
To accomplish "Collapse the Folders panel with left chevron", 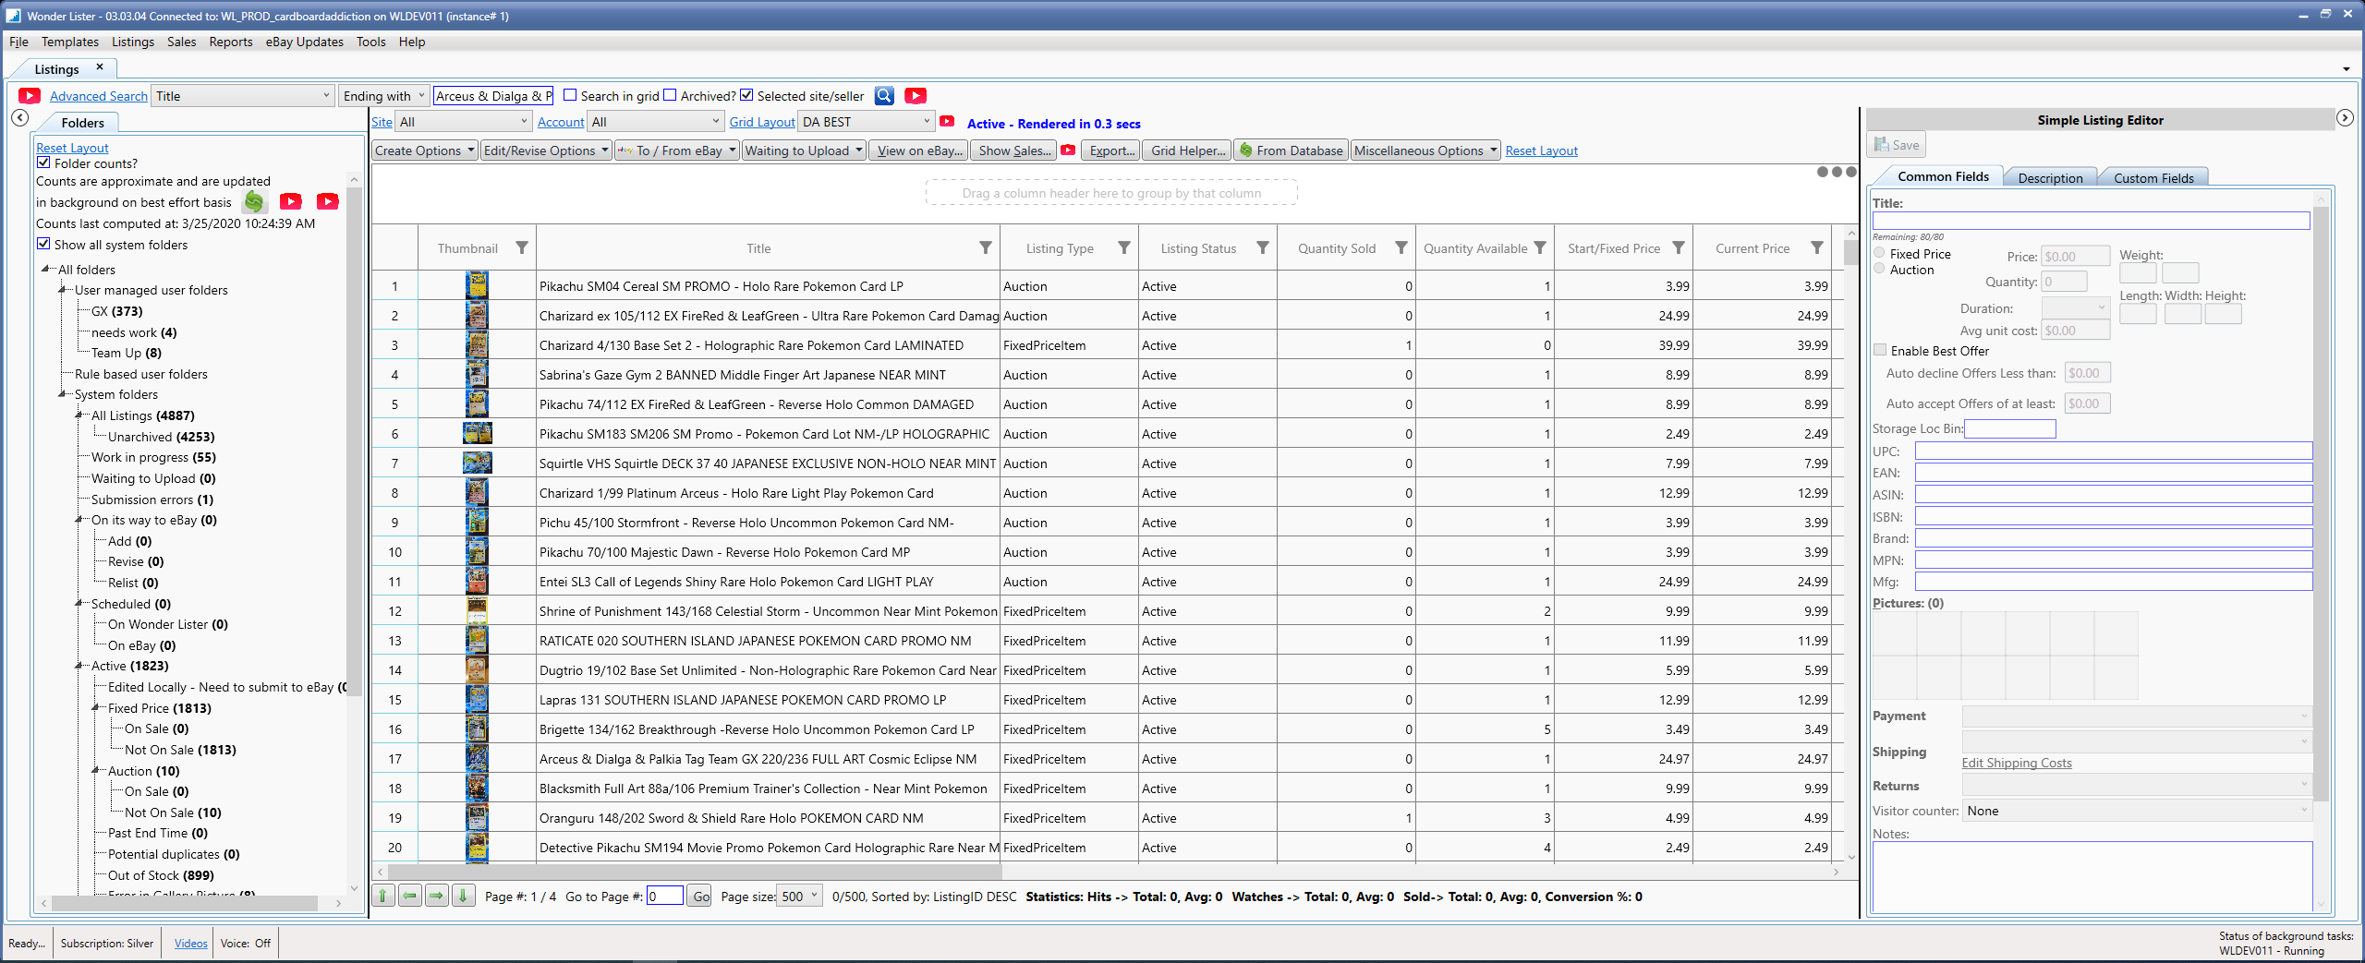I will pos(20,118).
